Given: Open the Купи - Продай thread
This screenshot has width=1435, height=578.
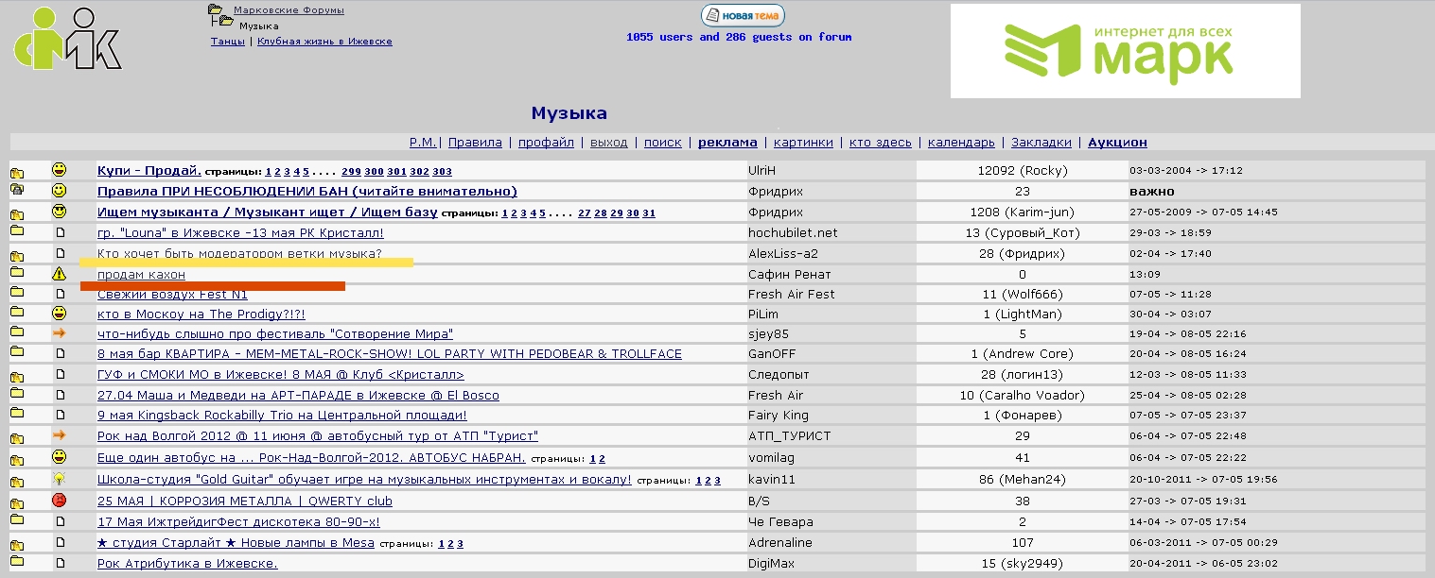Looking at the screenshot, I should [149, 171].
